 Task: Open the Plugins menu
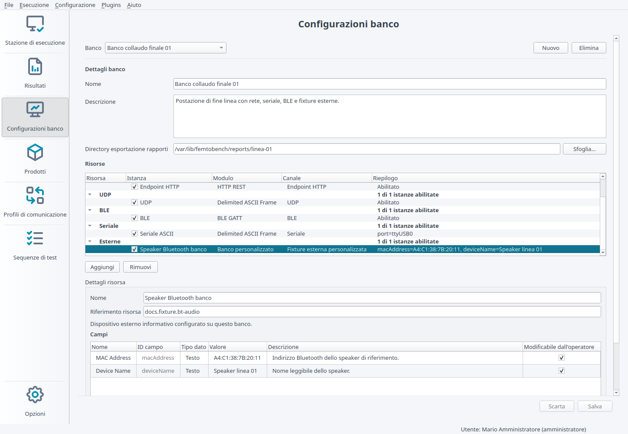(111, 5)
